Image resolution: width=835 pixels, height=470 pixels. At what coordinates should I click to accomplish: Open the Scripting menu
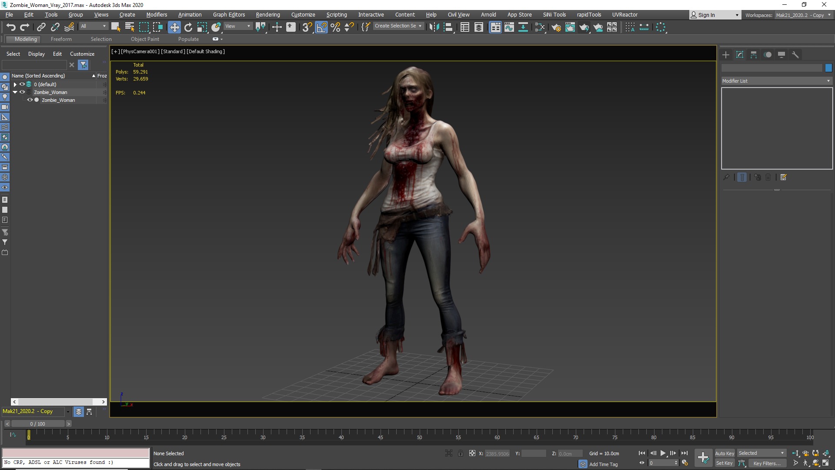point(337,15)
